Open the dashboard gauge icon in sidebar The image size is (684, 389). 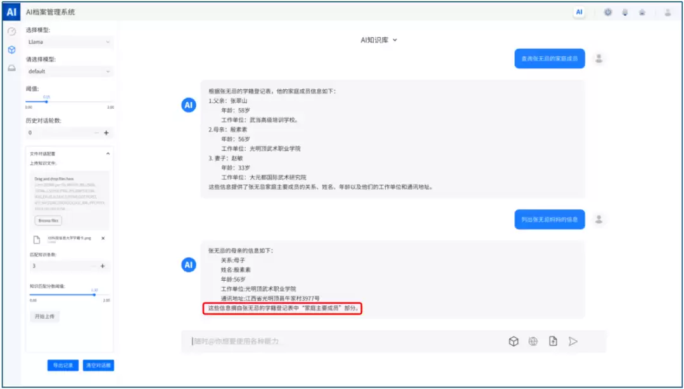click(12, 32)
